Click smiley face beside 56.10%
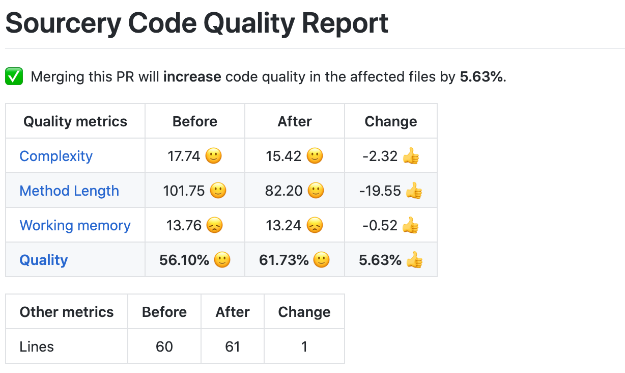Viewport: 625px width, 373px height. (x=222, y=260)
